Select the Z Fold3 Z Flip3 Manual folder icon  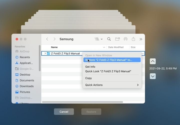tap(48, 53)
